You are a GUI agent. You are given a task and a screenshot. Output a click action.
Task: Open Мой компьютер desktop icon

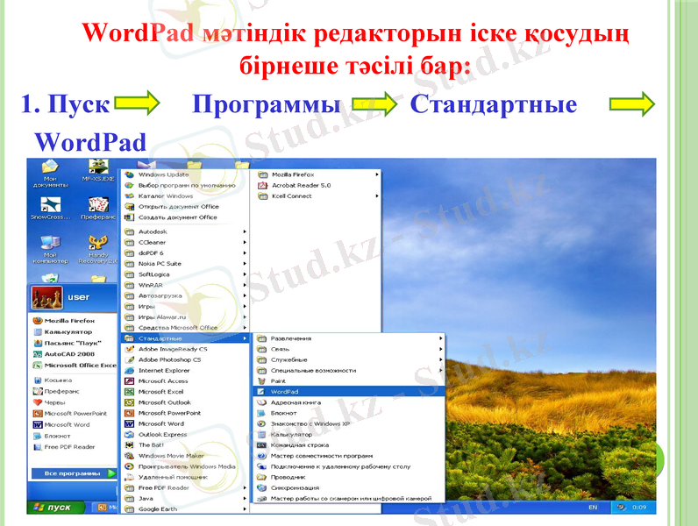50,249
